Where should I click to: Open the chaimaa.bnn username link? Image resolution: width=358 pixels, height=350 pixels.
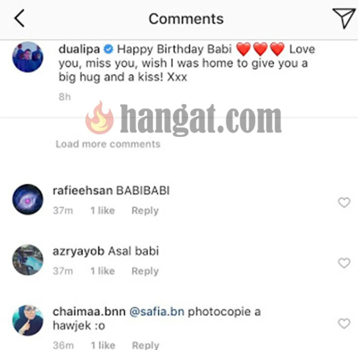(x=89, y=312)
